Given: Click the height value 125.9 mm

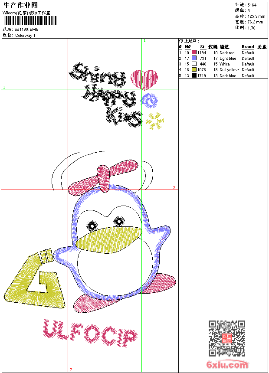Looking at the screenshot, I should pyautogui.click(x=256, y=16).
